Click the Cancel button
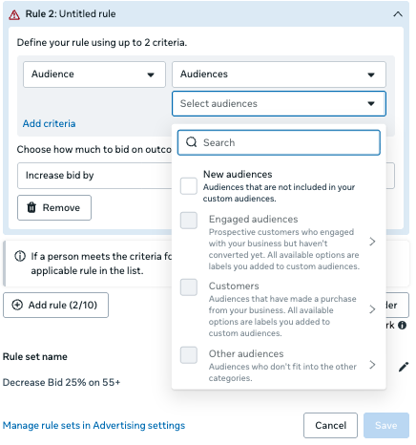Screen dimensions: 416x445 [x=330, y=426]
